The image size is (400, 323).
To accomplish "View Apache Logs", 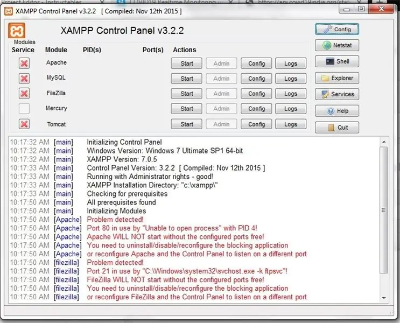I will pyautogui.click(x=291, y=64).
